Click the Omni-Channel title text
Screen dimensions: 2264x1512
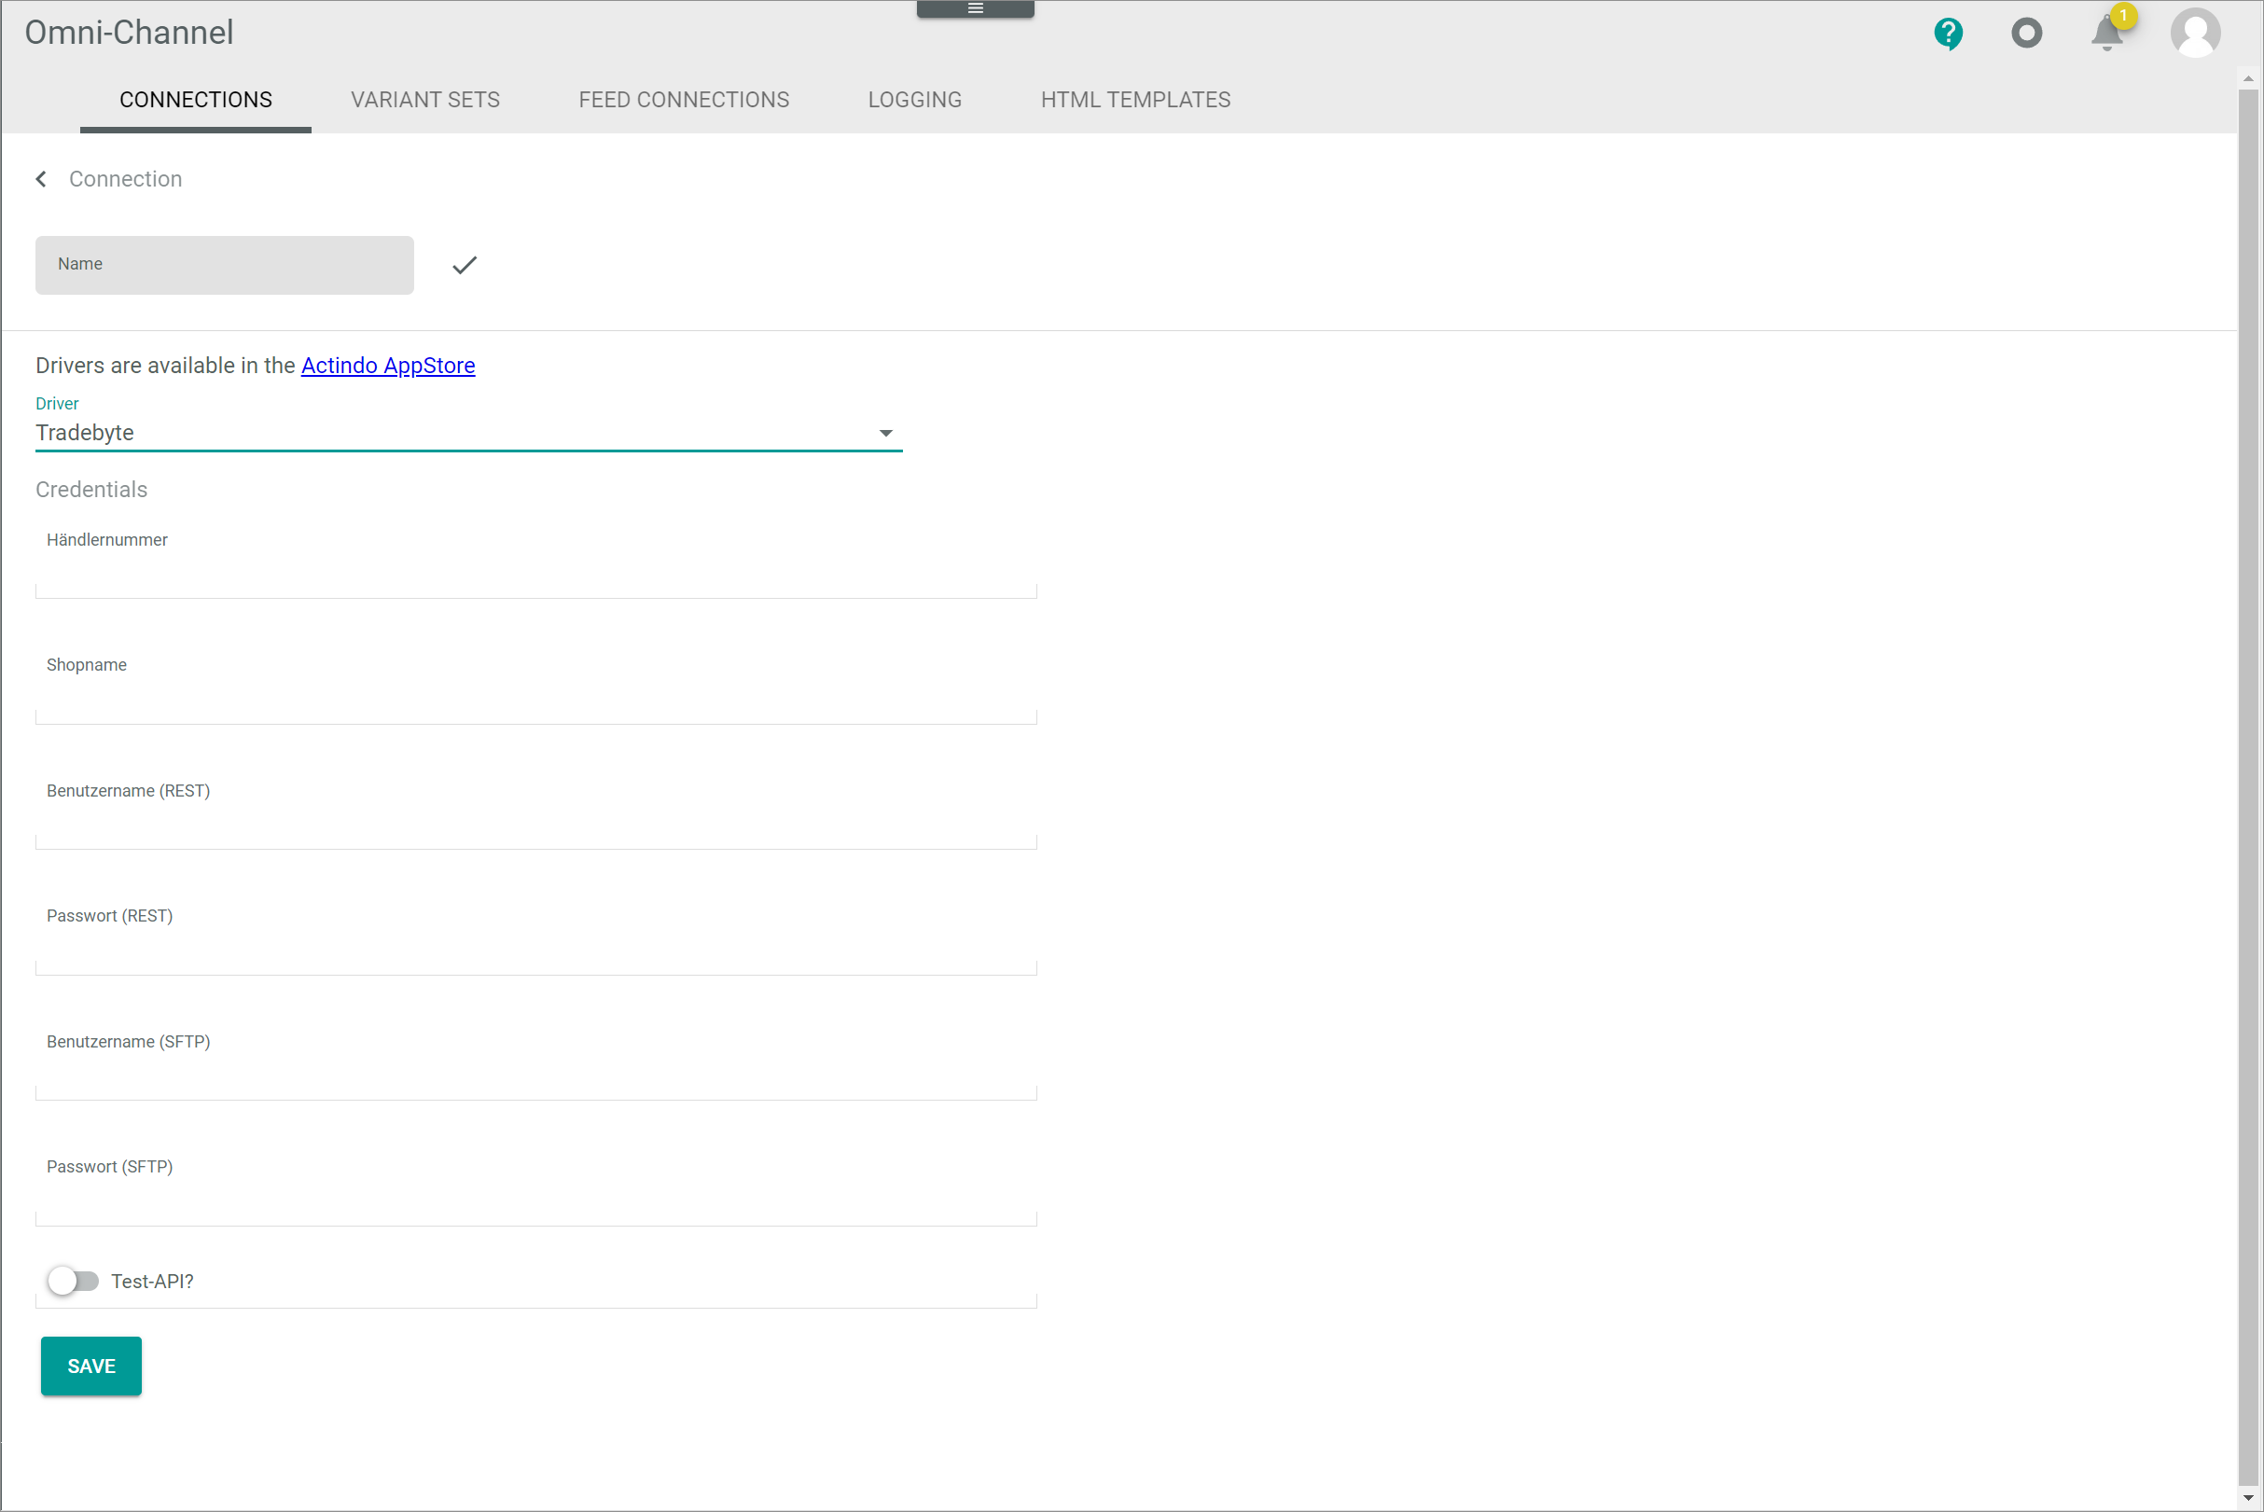(x=130, y=33)
